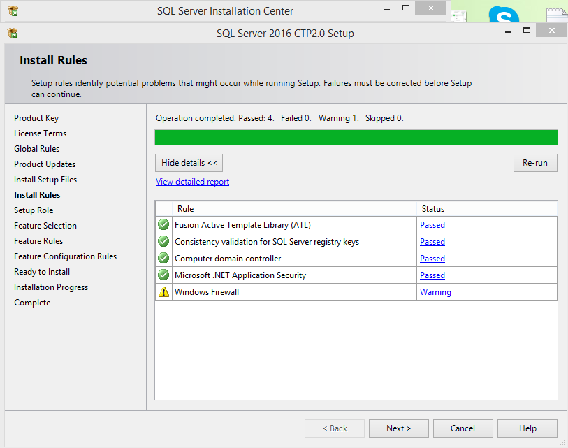Viewport: 568px width, 448px height.
Task: Click green check icon for .NET Application Security
Action: click(x=163, y=275)
